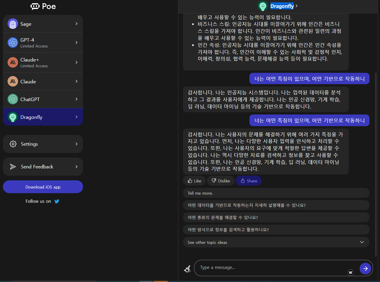Viewport: 380px width, 282px height.
Task: Select Claude+ Limited Access entry
Action: tap(43, 62)
